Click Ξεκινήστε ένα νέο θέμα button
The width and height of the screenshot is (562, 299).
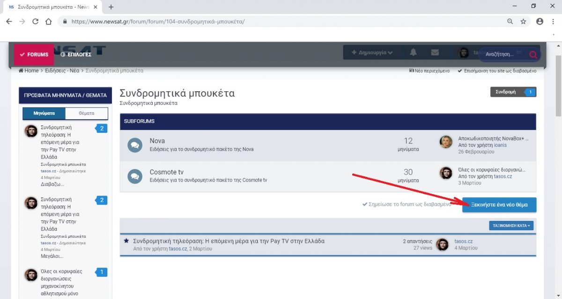click(499, 205)
